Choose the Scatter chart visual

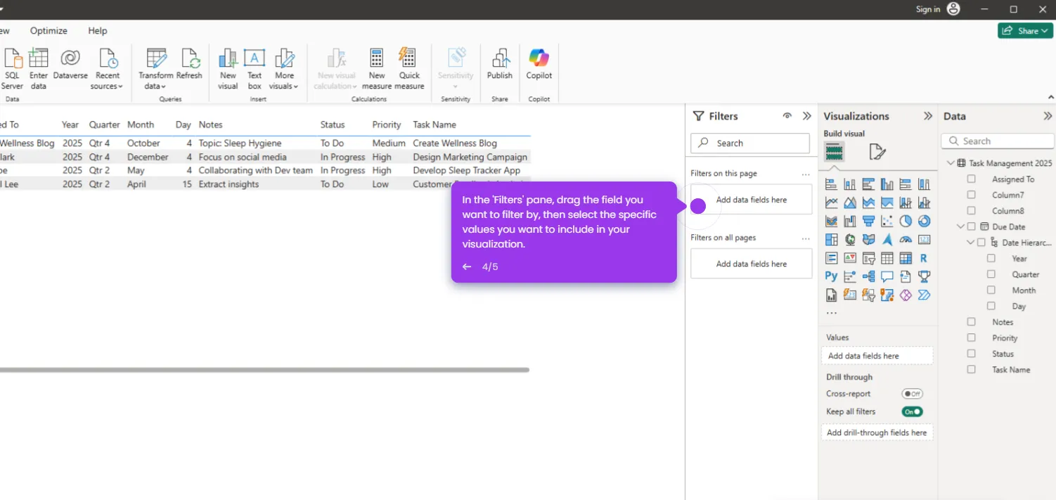[x=887, y=221]
